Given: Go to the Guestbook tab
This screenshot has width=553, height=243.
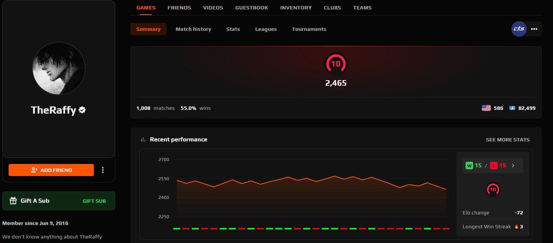Looking at the screenshot, I should pyautogui.click(x=252, y=8).
